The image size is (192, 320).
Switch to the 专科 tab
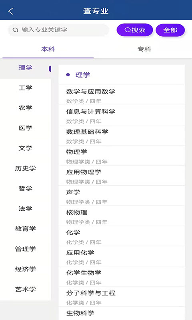(x=144, y=49)
